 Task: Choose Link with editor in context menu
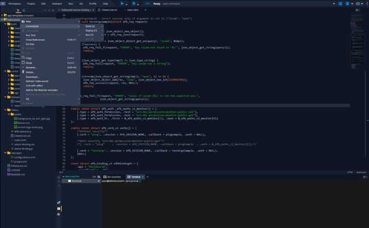point(51,86)
